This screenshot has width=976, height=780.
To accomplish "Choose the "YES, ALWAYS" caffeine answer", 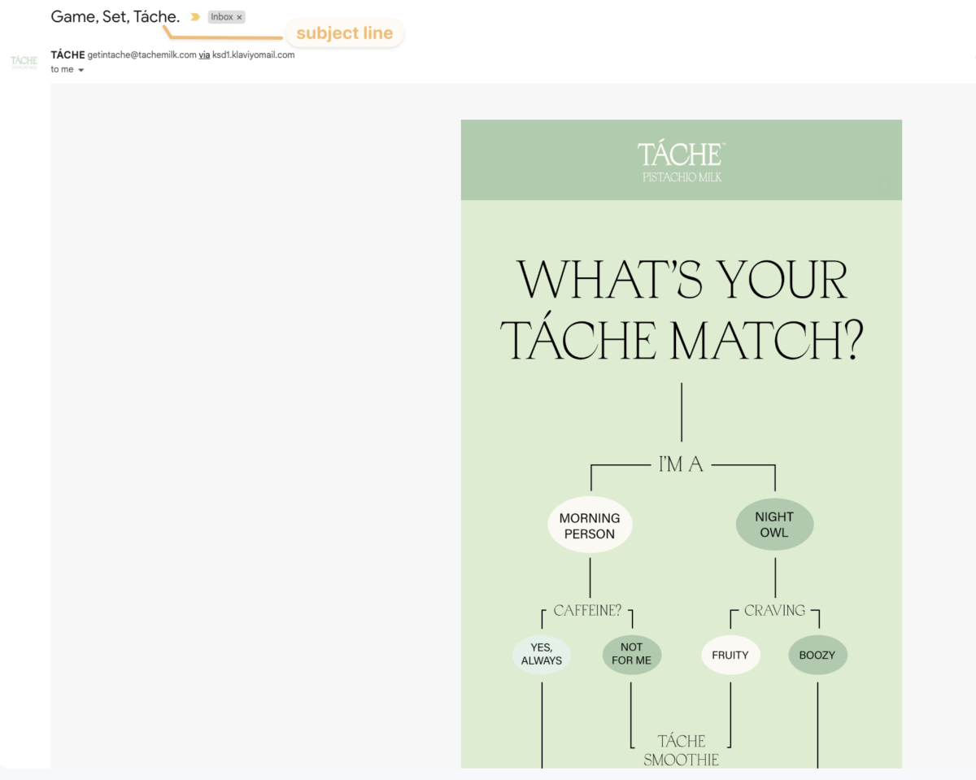I will click(540, 655).
